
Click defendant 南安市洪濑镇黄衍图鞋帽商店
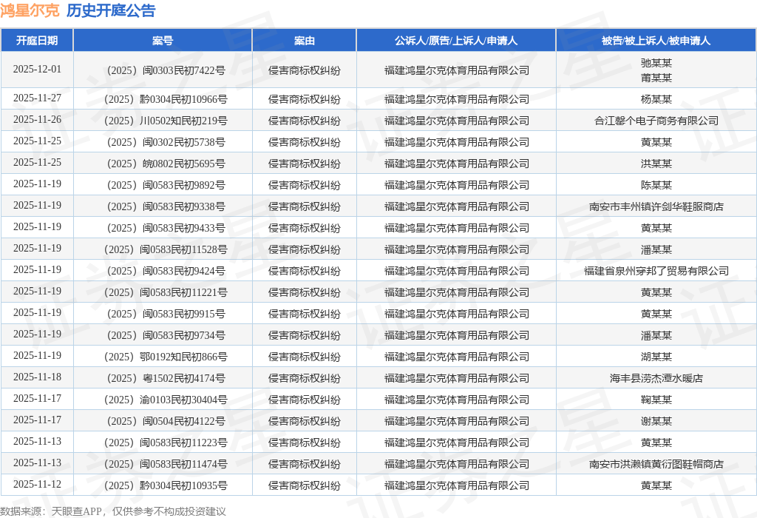(x=656, y=465)
